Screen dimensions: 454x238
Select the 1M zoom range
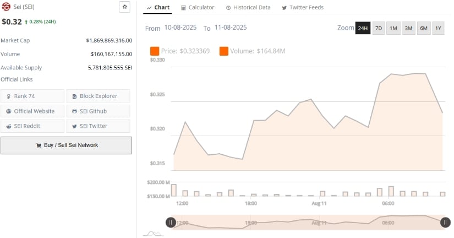click(x=393, y=28)
